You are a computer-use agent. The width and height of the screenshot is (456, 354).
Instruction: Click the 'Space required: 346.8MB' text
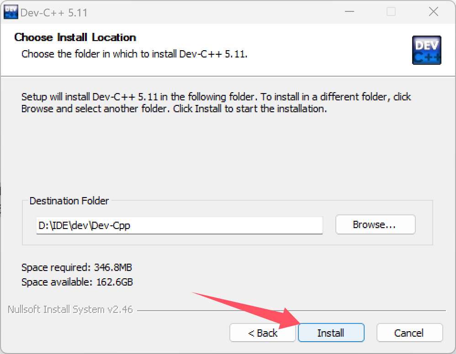click(77, 267)
